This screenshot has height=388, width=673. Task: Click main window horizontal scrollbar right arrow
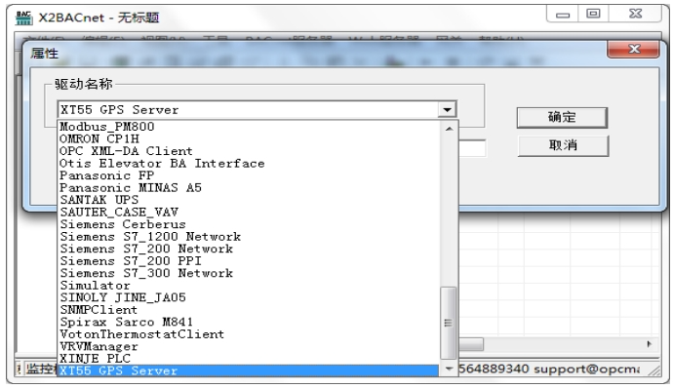click(x=649, y=344)
